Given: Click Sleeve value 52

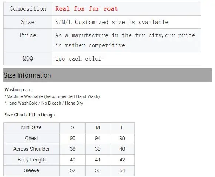Looking at the screenshot, I should (73, 171).
